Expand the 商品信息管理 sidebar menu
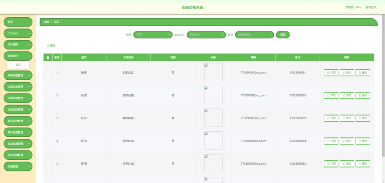The image size is (385, 183). (x=18, y=87)
